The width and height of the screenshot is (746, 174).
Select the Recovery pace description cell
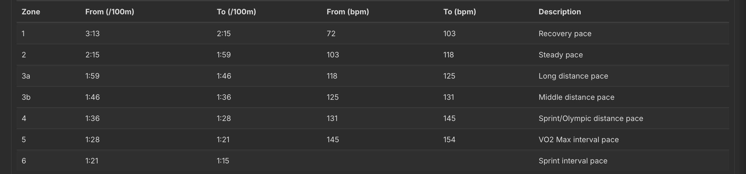(565, 34)
